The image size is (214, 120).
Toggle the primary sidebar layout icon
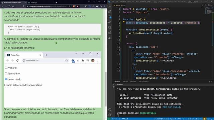pos(189,2)
